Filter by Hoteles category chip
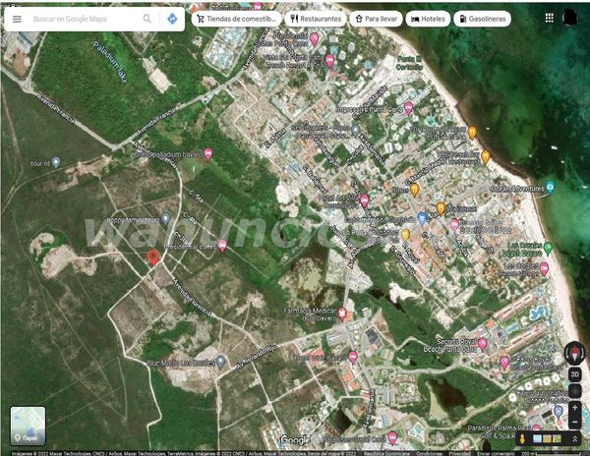 pos(428,19)
